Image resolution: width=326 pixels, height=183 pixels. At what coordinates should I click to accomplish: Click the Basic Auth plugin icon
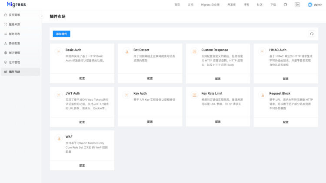click(59, 51)
